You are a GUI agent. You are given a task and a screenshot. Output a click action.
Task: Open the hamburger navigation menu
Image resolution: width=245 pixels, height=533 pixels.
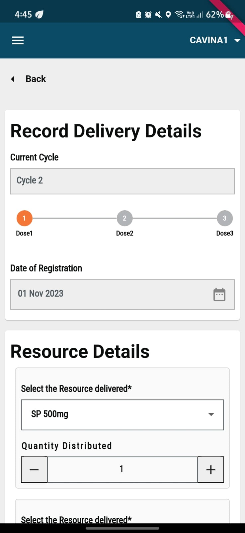click(x=18, y=41)
